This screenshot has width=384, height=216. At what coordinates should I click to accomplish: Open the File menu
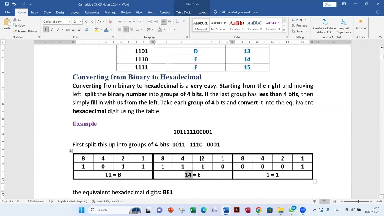pos(7,12)
